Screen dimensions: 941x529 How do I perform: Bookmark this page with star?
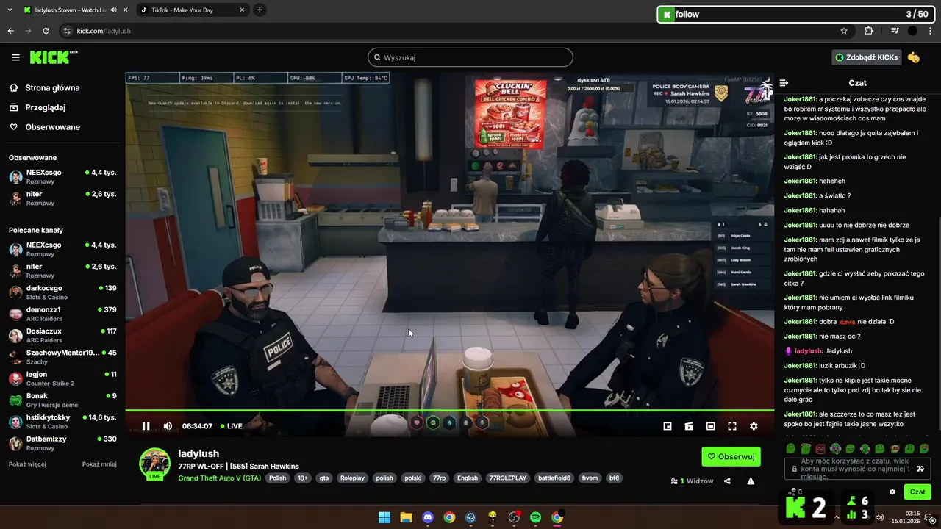pyautogui.click(x=844, y=31)
